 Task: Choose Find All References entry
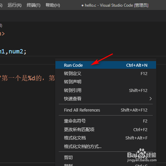click(106, 110)
